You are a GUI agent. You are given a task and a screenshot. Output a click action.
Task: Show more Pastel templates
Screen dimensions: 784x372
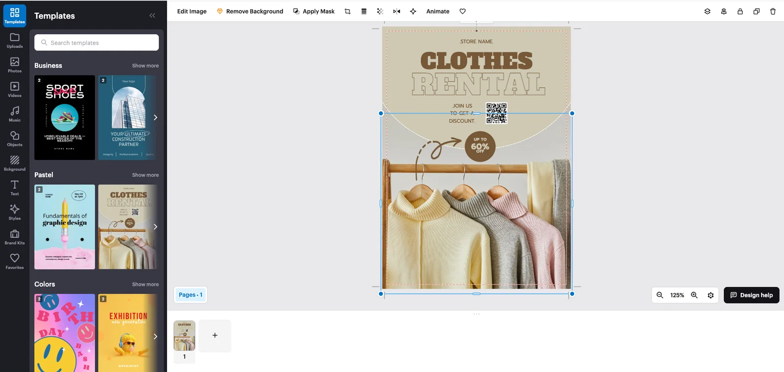point(145,175)
